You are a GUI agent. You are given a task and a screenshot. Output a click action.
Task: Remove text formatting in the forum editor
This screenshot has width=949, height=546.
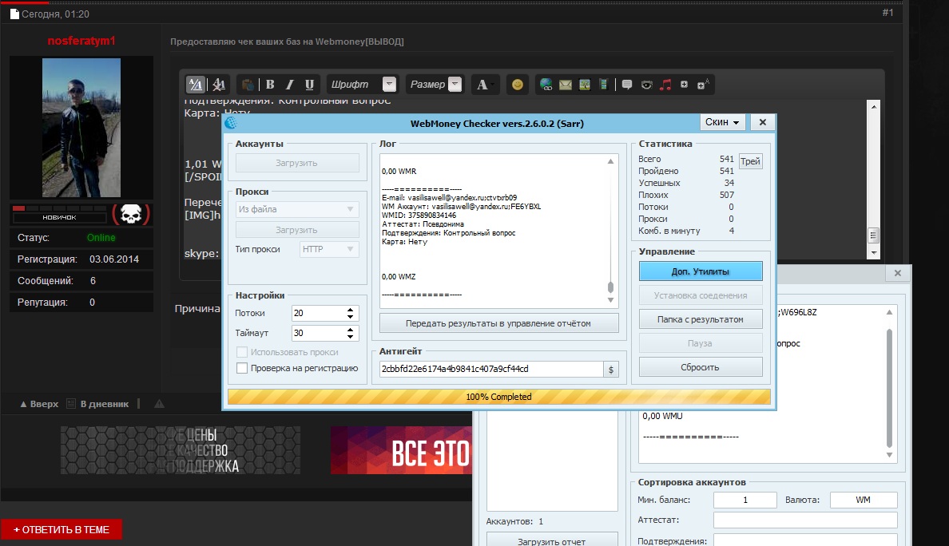point(219,85)
